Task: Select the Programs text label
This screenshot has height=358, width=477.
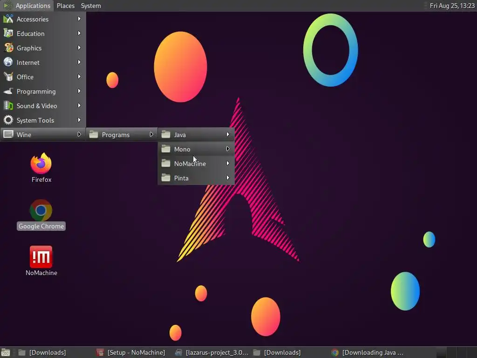Action: pyautogui.click(x=116, y=135)
